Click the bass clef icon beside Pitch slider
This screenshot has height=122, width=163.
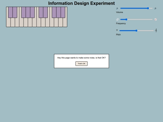117,30
